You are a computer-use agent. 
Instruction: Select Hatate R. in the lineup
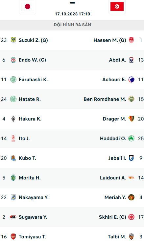tap(30, 99)
